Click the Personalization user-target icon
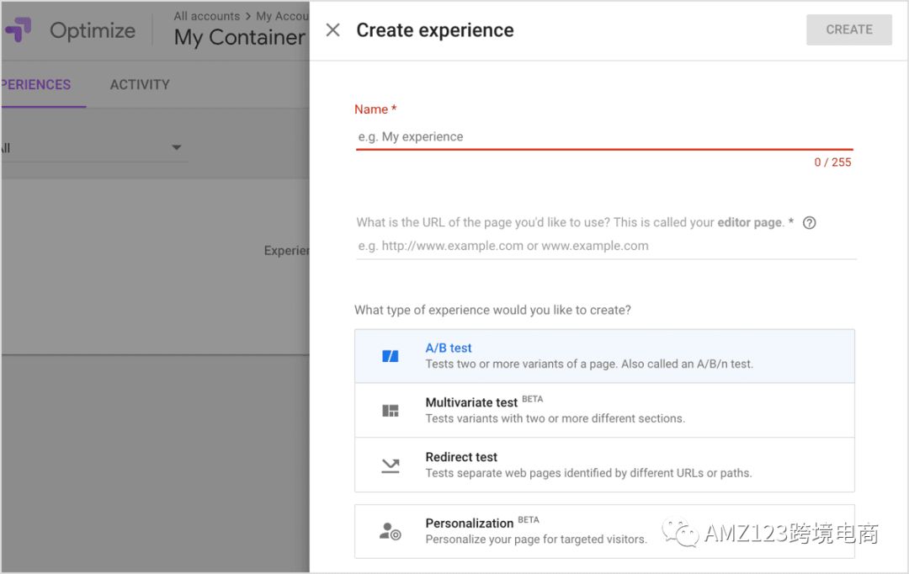Screen dimensions: 909x574 (x=391, y=531)
